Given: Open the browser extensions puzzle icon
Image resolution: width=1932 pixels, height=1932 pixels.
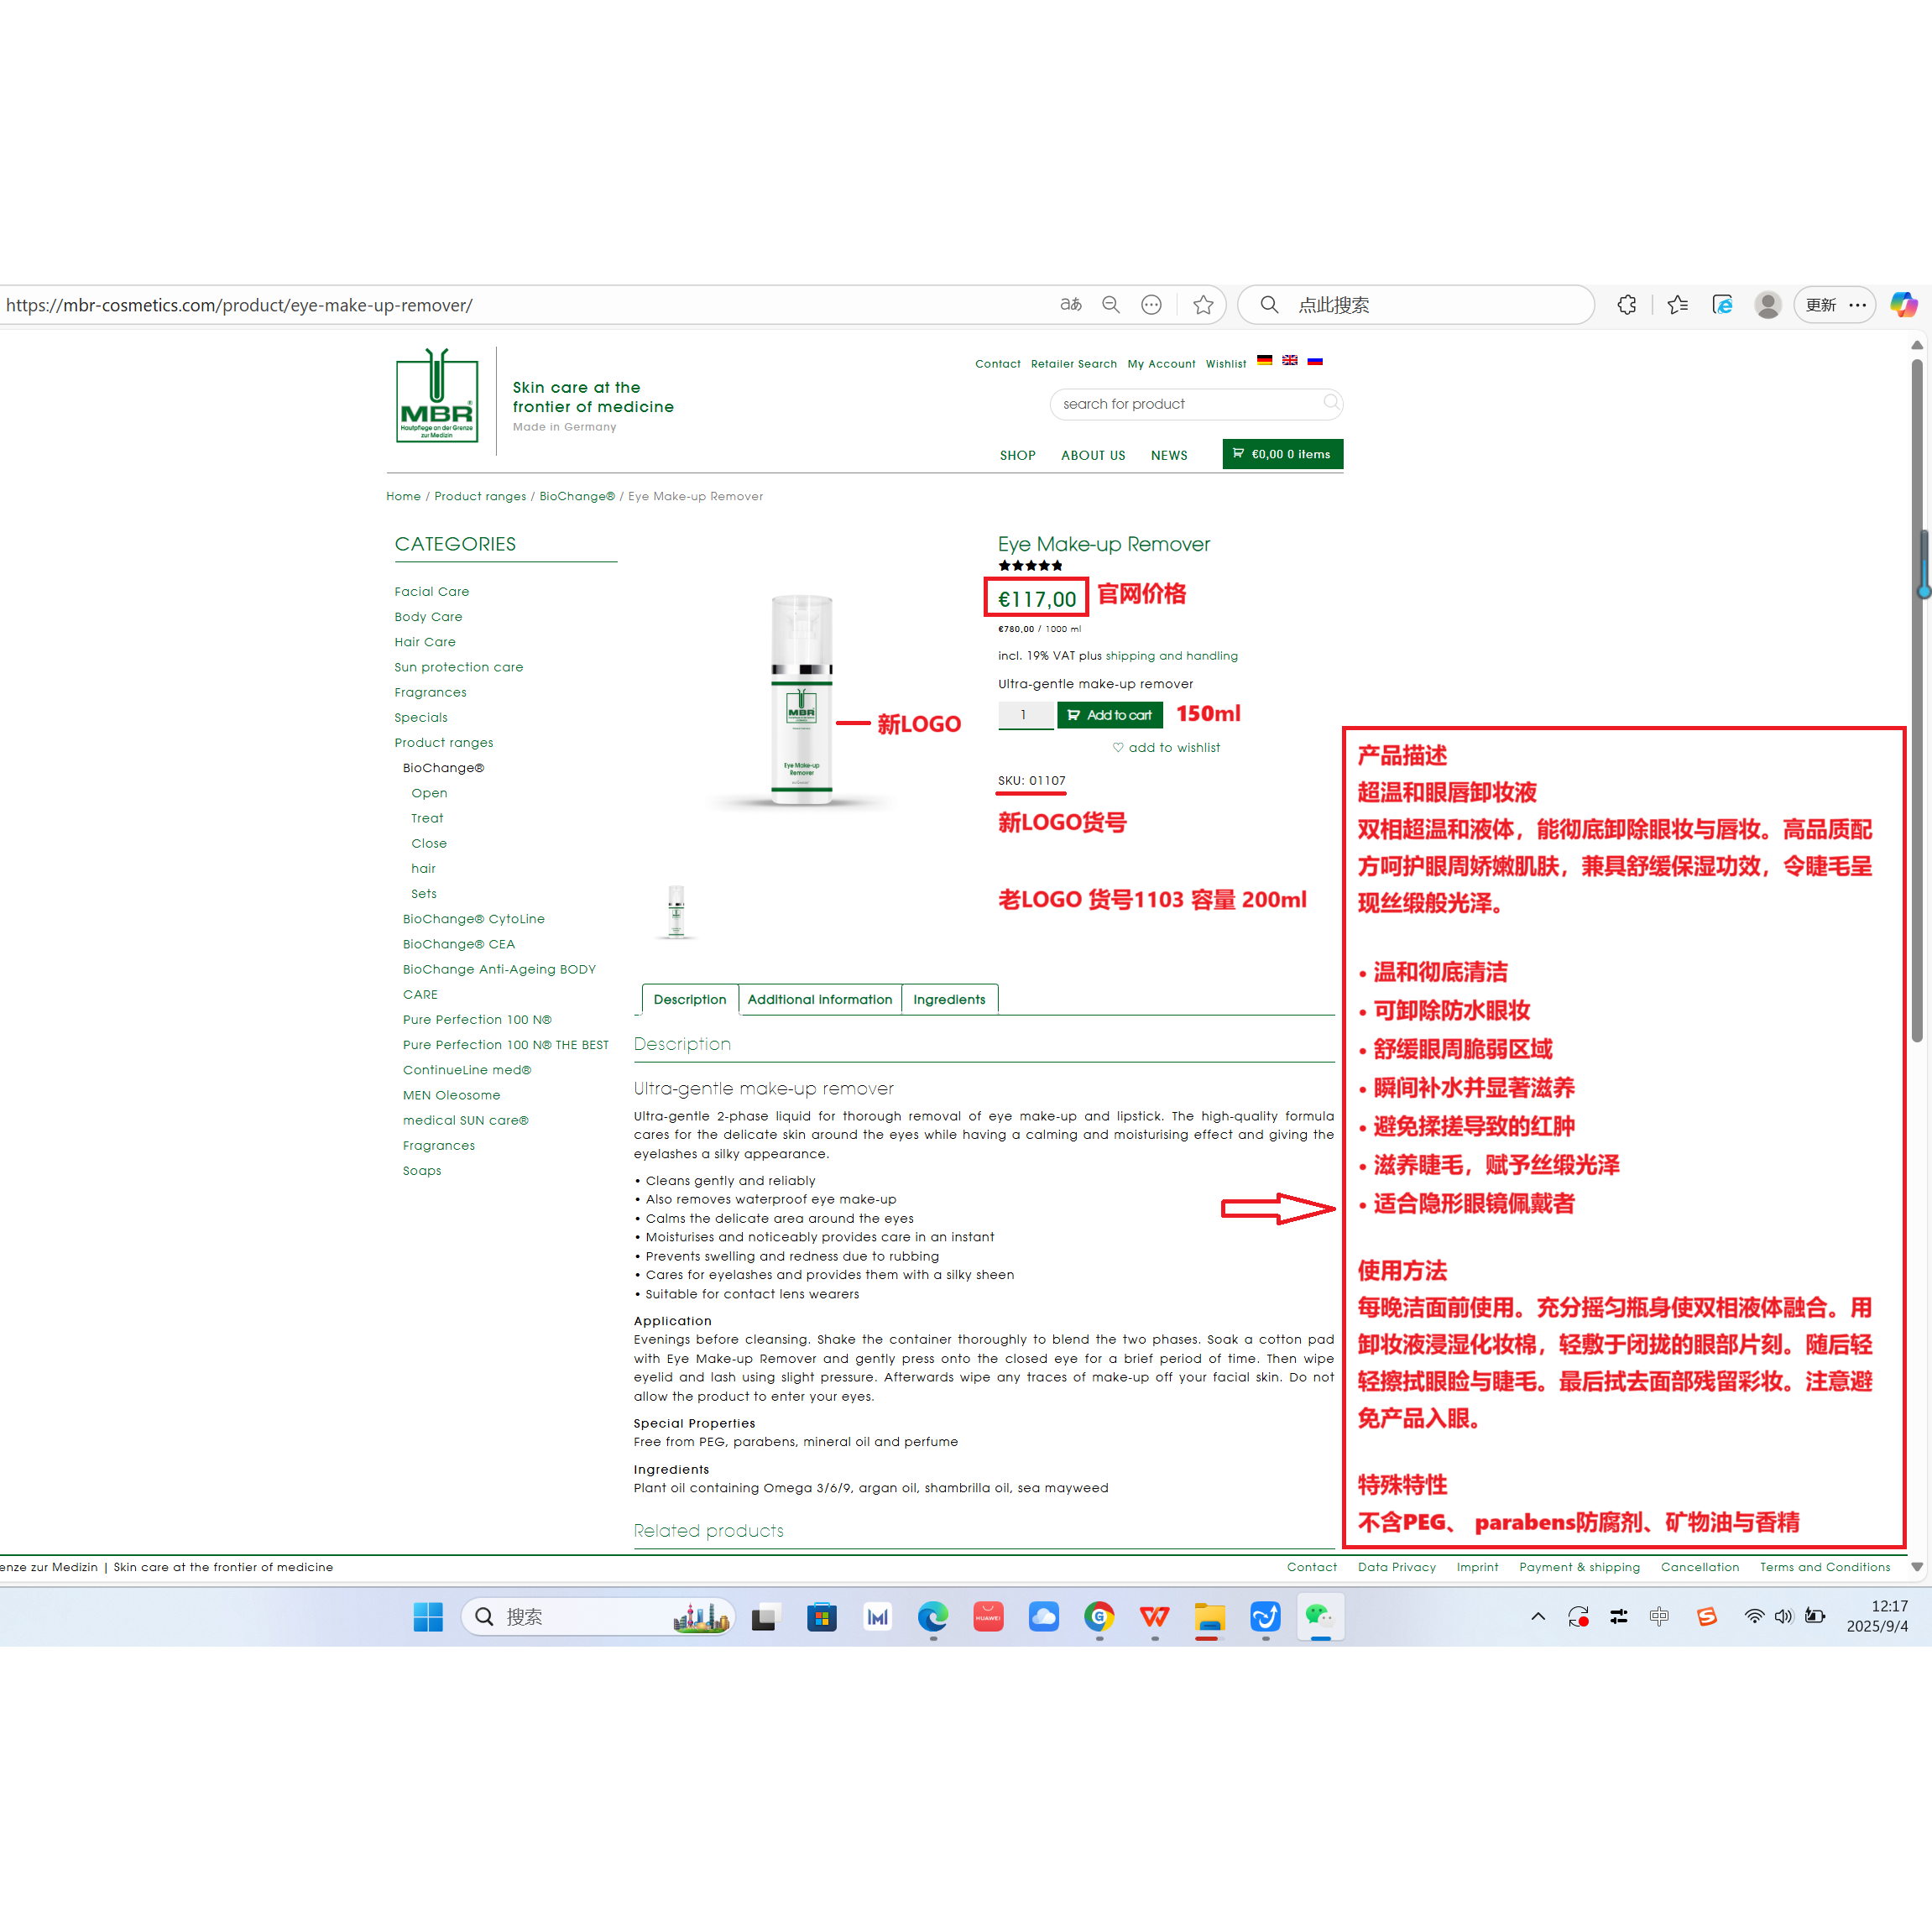Looking at the screenshot, I should click(x=1627, y=305).
